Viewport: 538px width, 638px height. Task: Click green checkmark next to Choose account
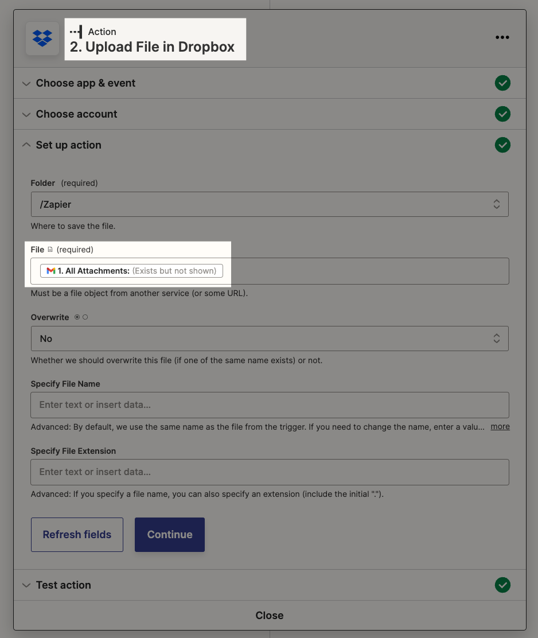[x=502, y=114]
